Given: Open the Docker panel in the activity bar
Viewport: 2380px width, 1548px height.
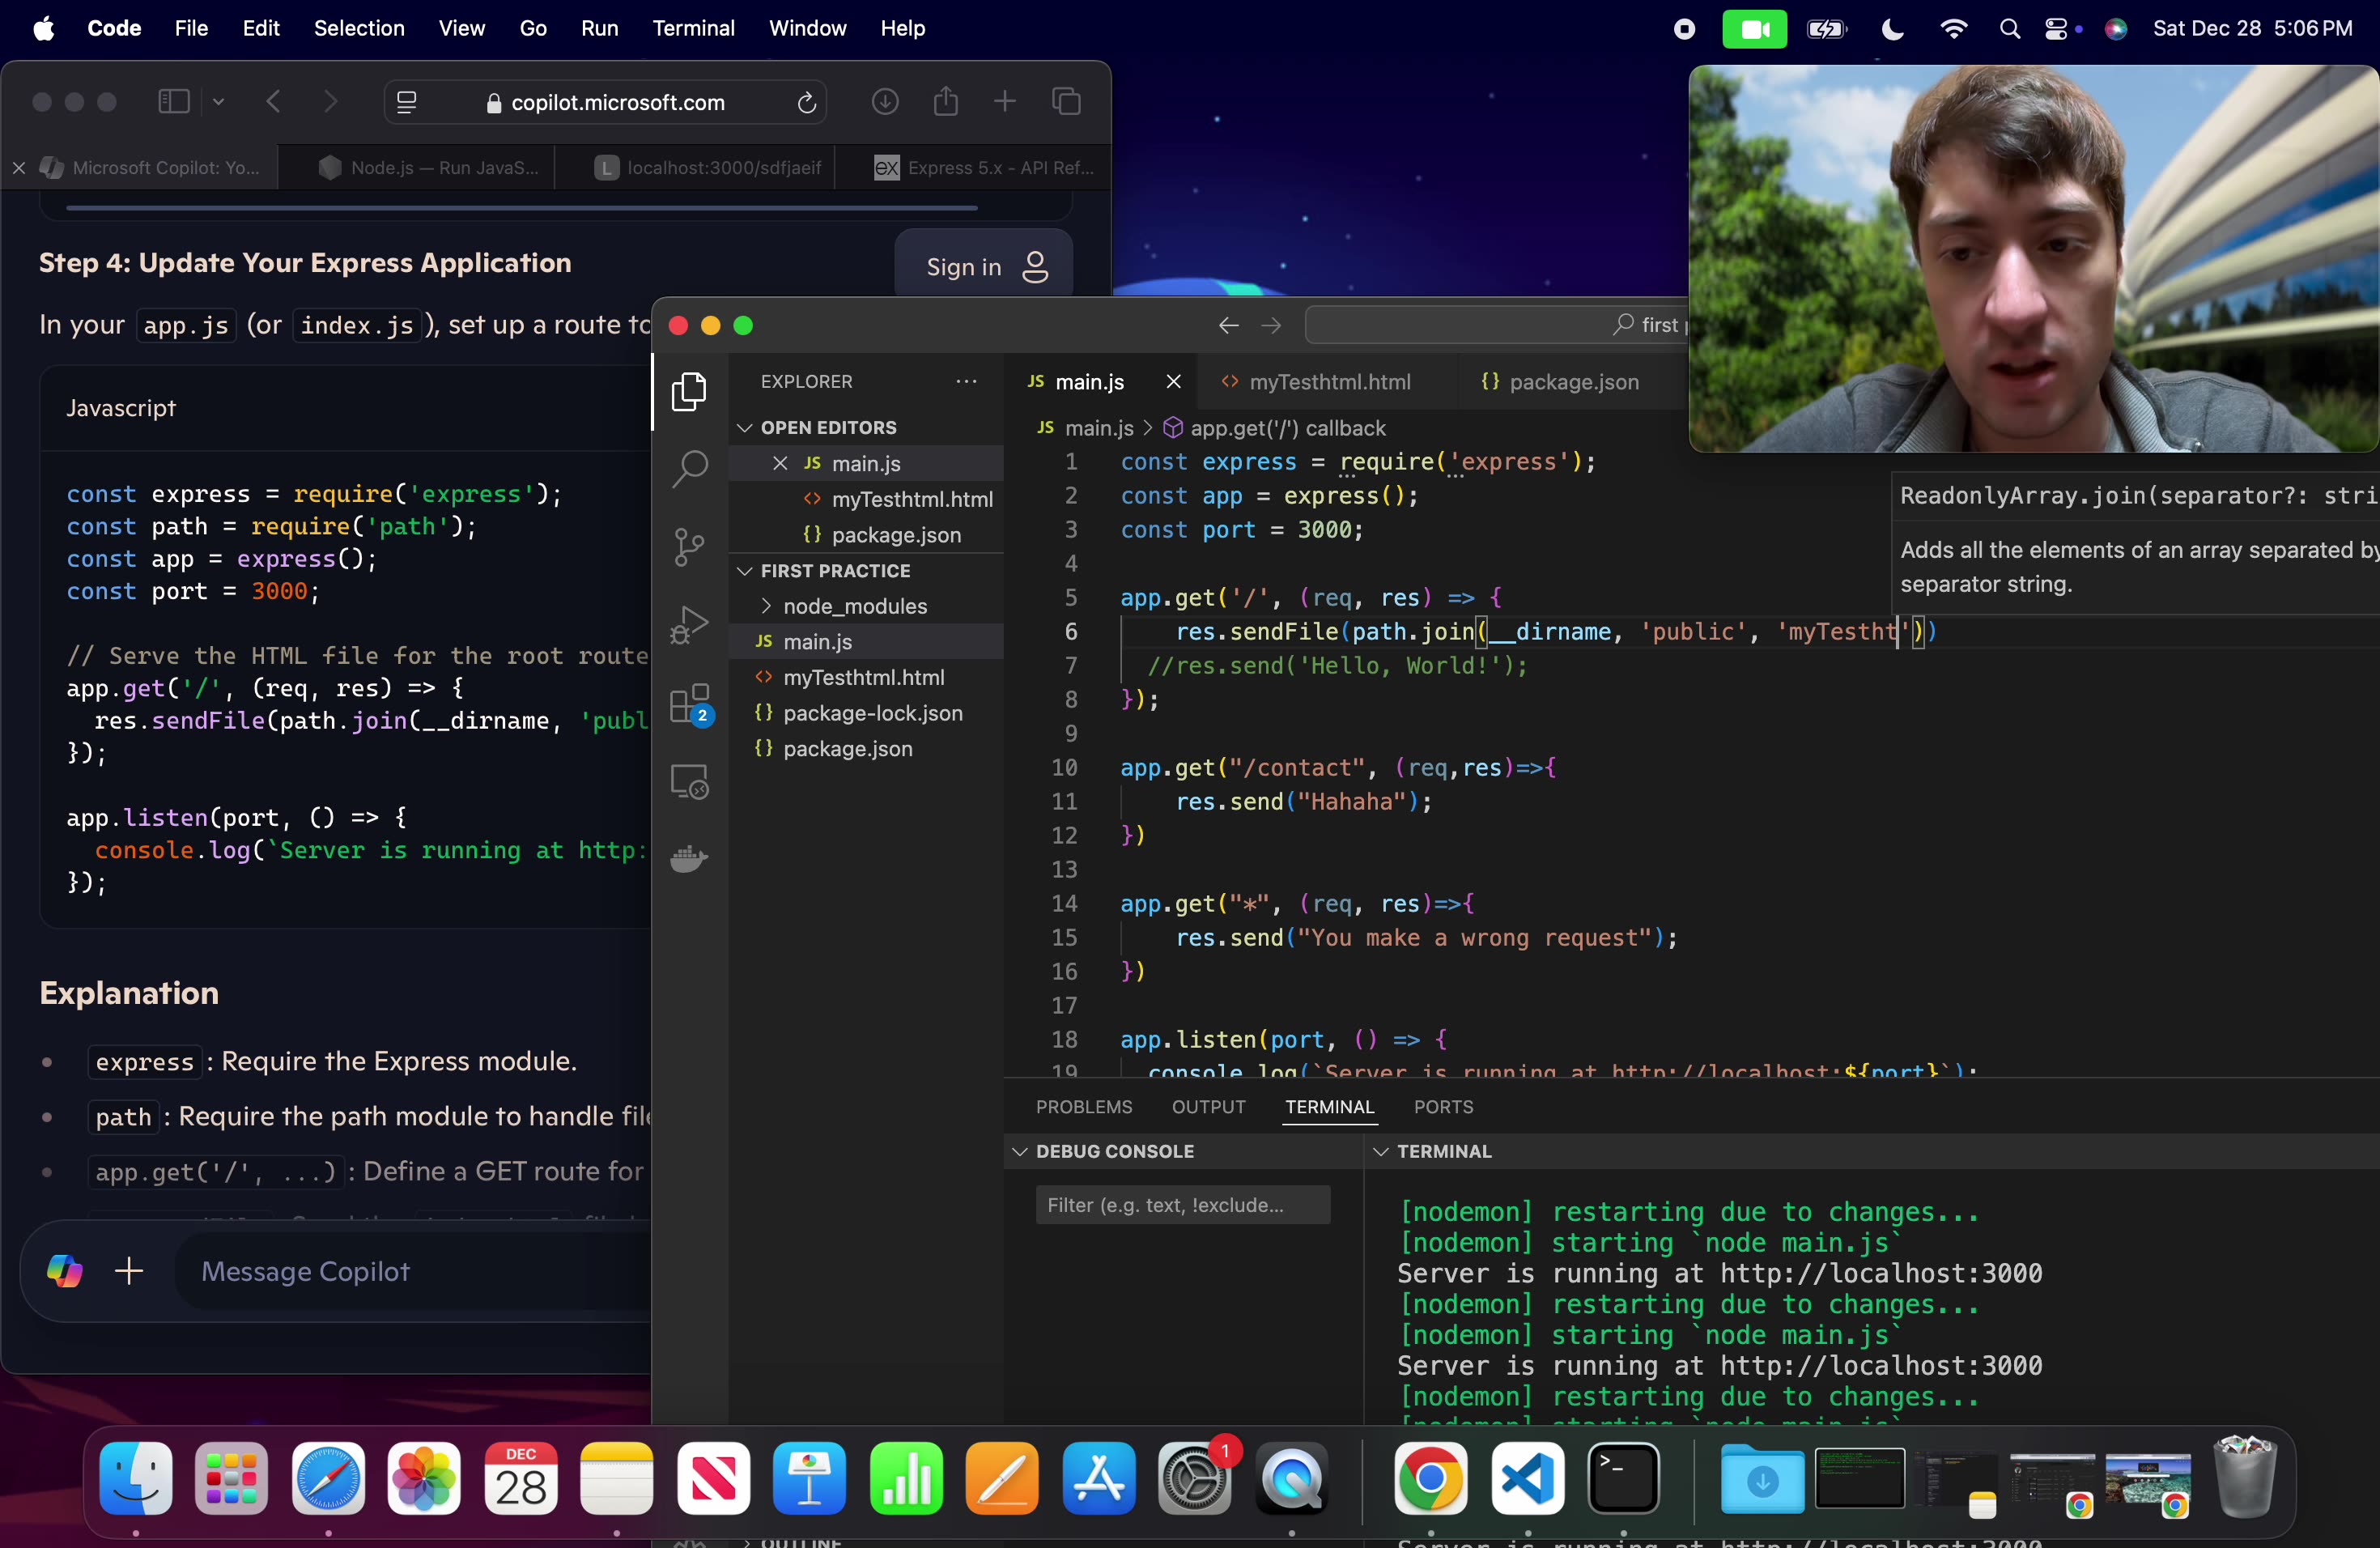Looking at the screenshot, I should 689,858.
